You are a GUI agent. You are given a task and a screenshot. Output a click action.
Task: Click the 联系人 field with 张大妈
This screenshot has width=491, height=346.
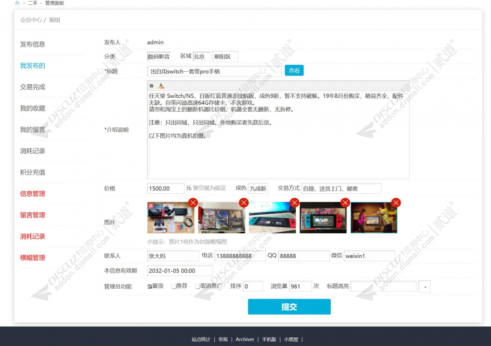click(173, 256)
